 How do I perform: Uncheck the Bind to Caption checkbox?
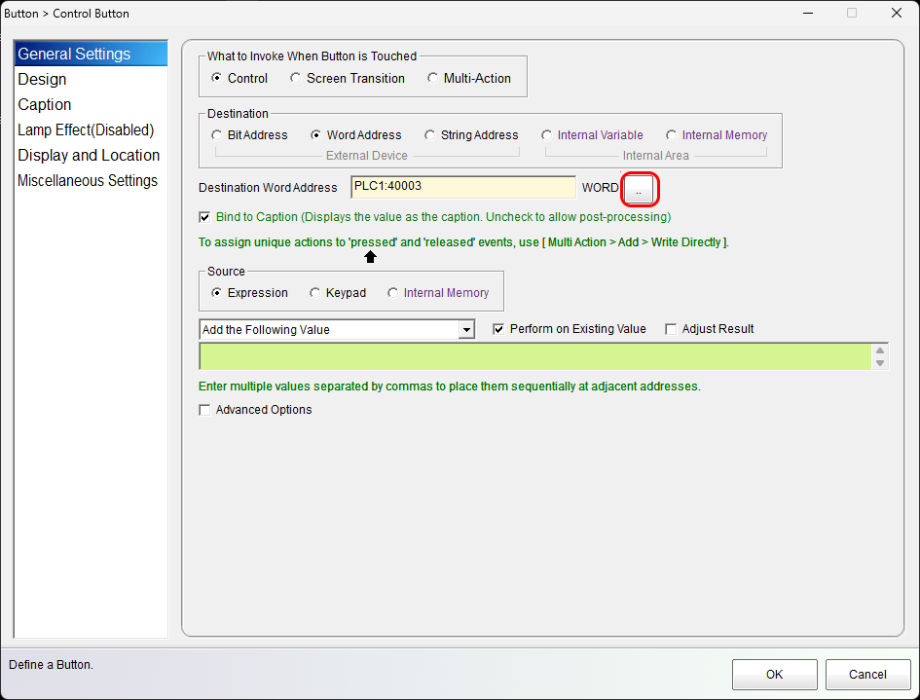pyautogui.click(x=204, y=217)
